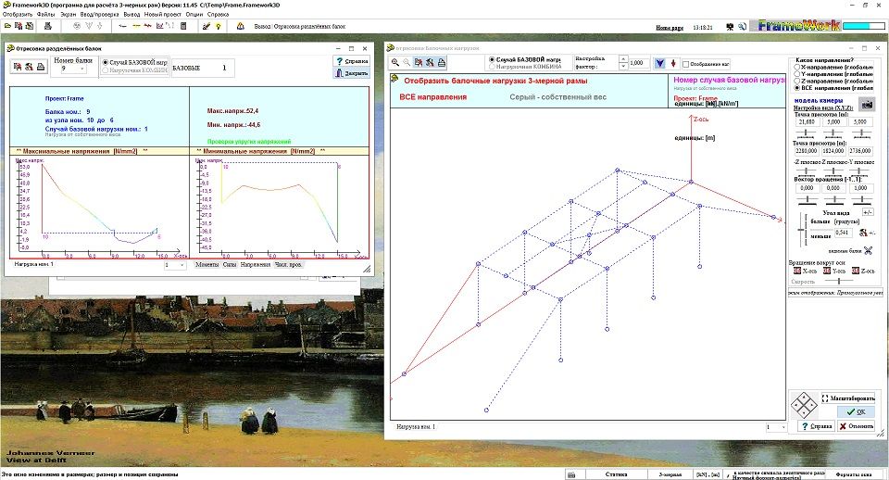
Task: Click Закрыть button in split-beams window
Action: pos(352,73)
